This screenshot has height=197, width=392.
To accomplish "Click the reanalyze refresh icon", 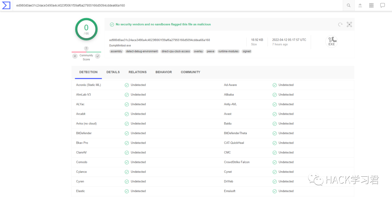I will 340,24.
